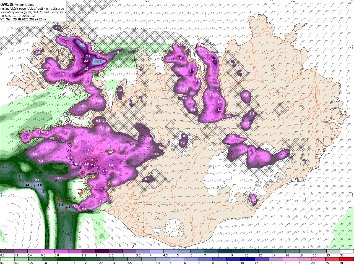Click the 3.3 value at the west edge
The image size is (354, 265).
[5, 168]
